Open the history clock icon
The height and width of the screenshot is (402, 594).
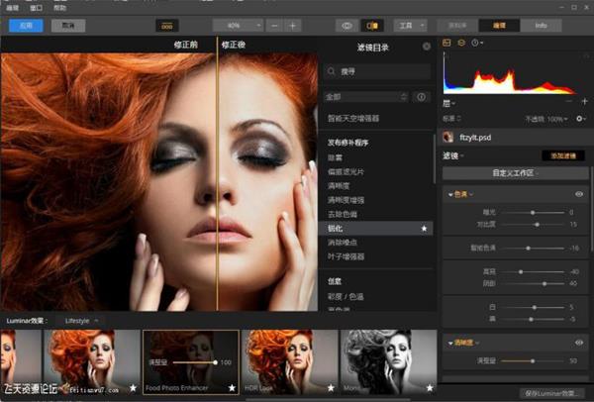[475, 43]
